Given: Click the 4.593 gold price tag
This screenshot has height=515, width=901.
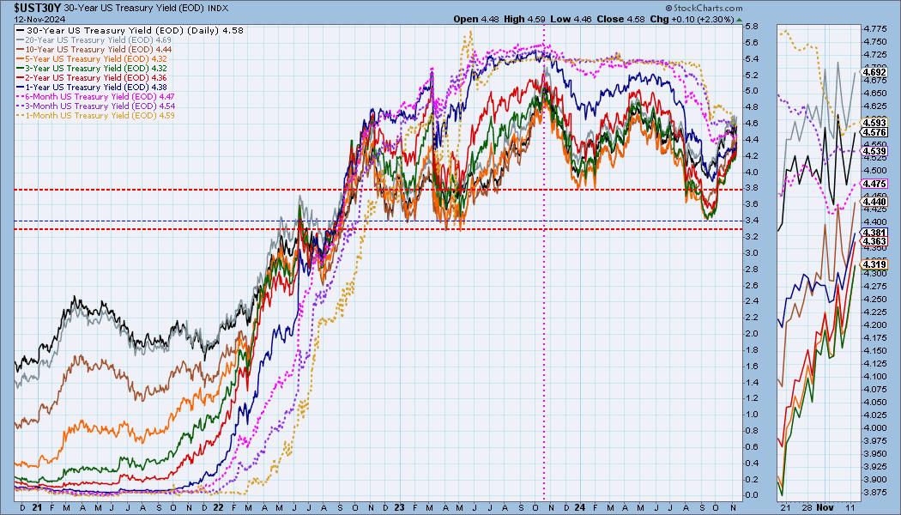Looking at the screenshot, I should click(x=874, y=123).
